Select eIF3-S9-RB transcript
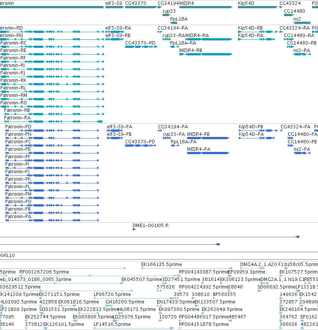Image resolution: width=318 pixels, height=330 pixels. pyautogui.click(x=115, y=39)
